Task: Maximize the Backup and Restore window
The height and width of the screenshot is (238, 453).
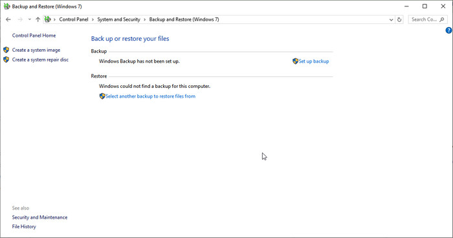Action: 425,6
